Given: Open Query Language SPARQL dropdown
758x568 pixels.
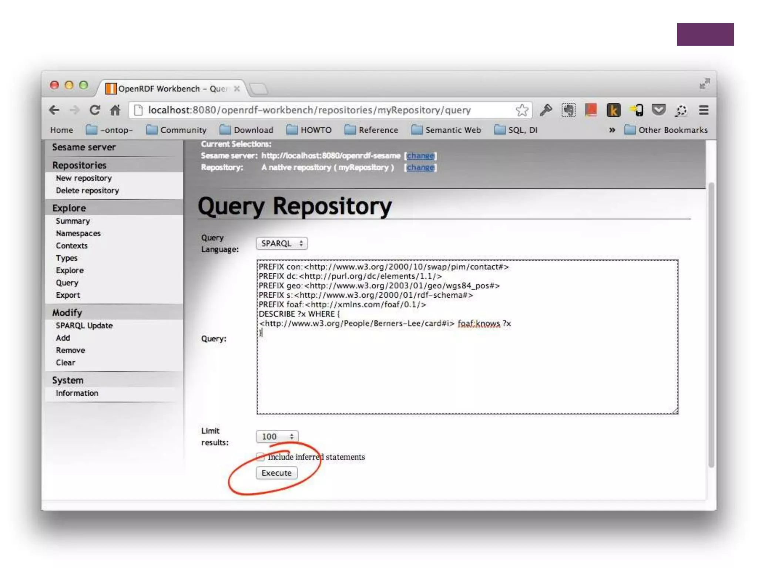Looking at the screenshot, I should pyautogui.click(x=282, y=243).
